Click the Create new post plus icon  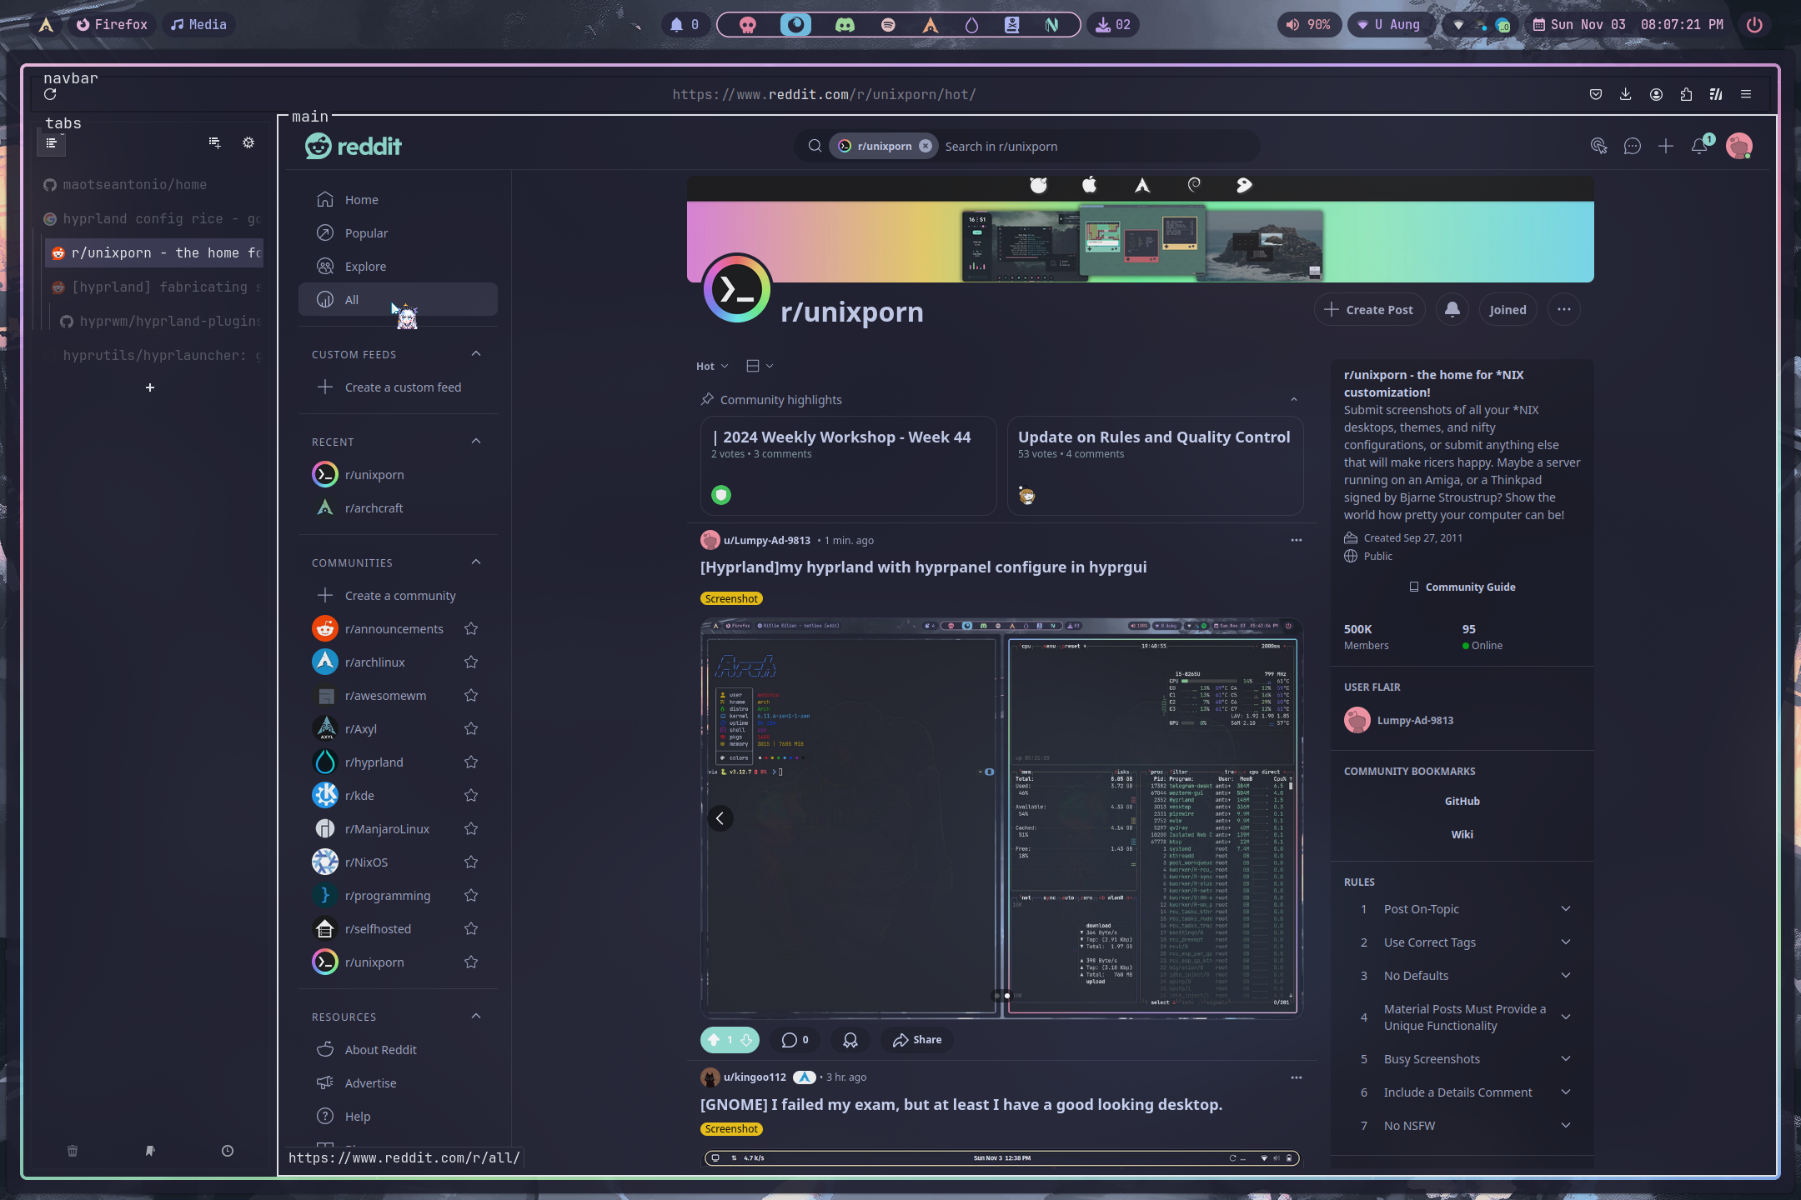[x=1665, y=146]
